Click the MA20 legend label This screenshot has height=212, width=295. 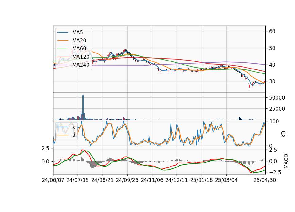(79, 41)
